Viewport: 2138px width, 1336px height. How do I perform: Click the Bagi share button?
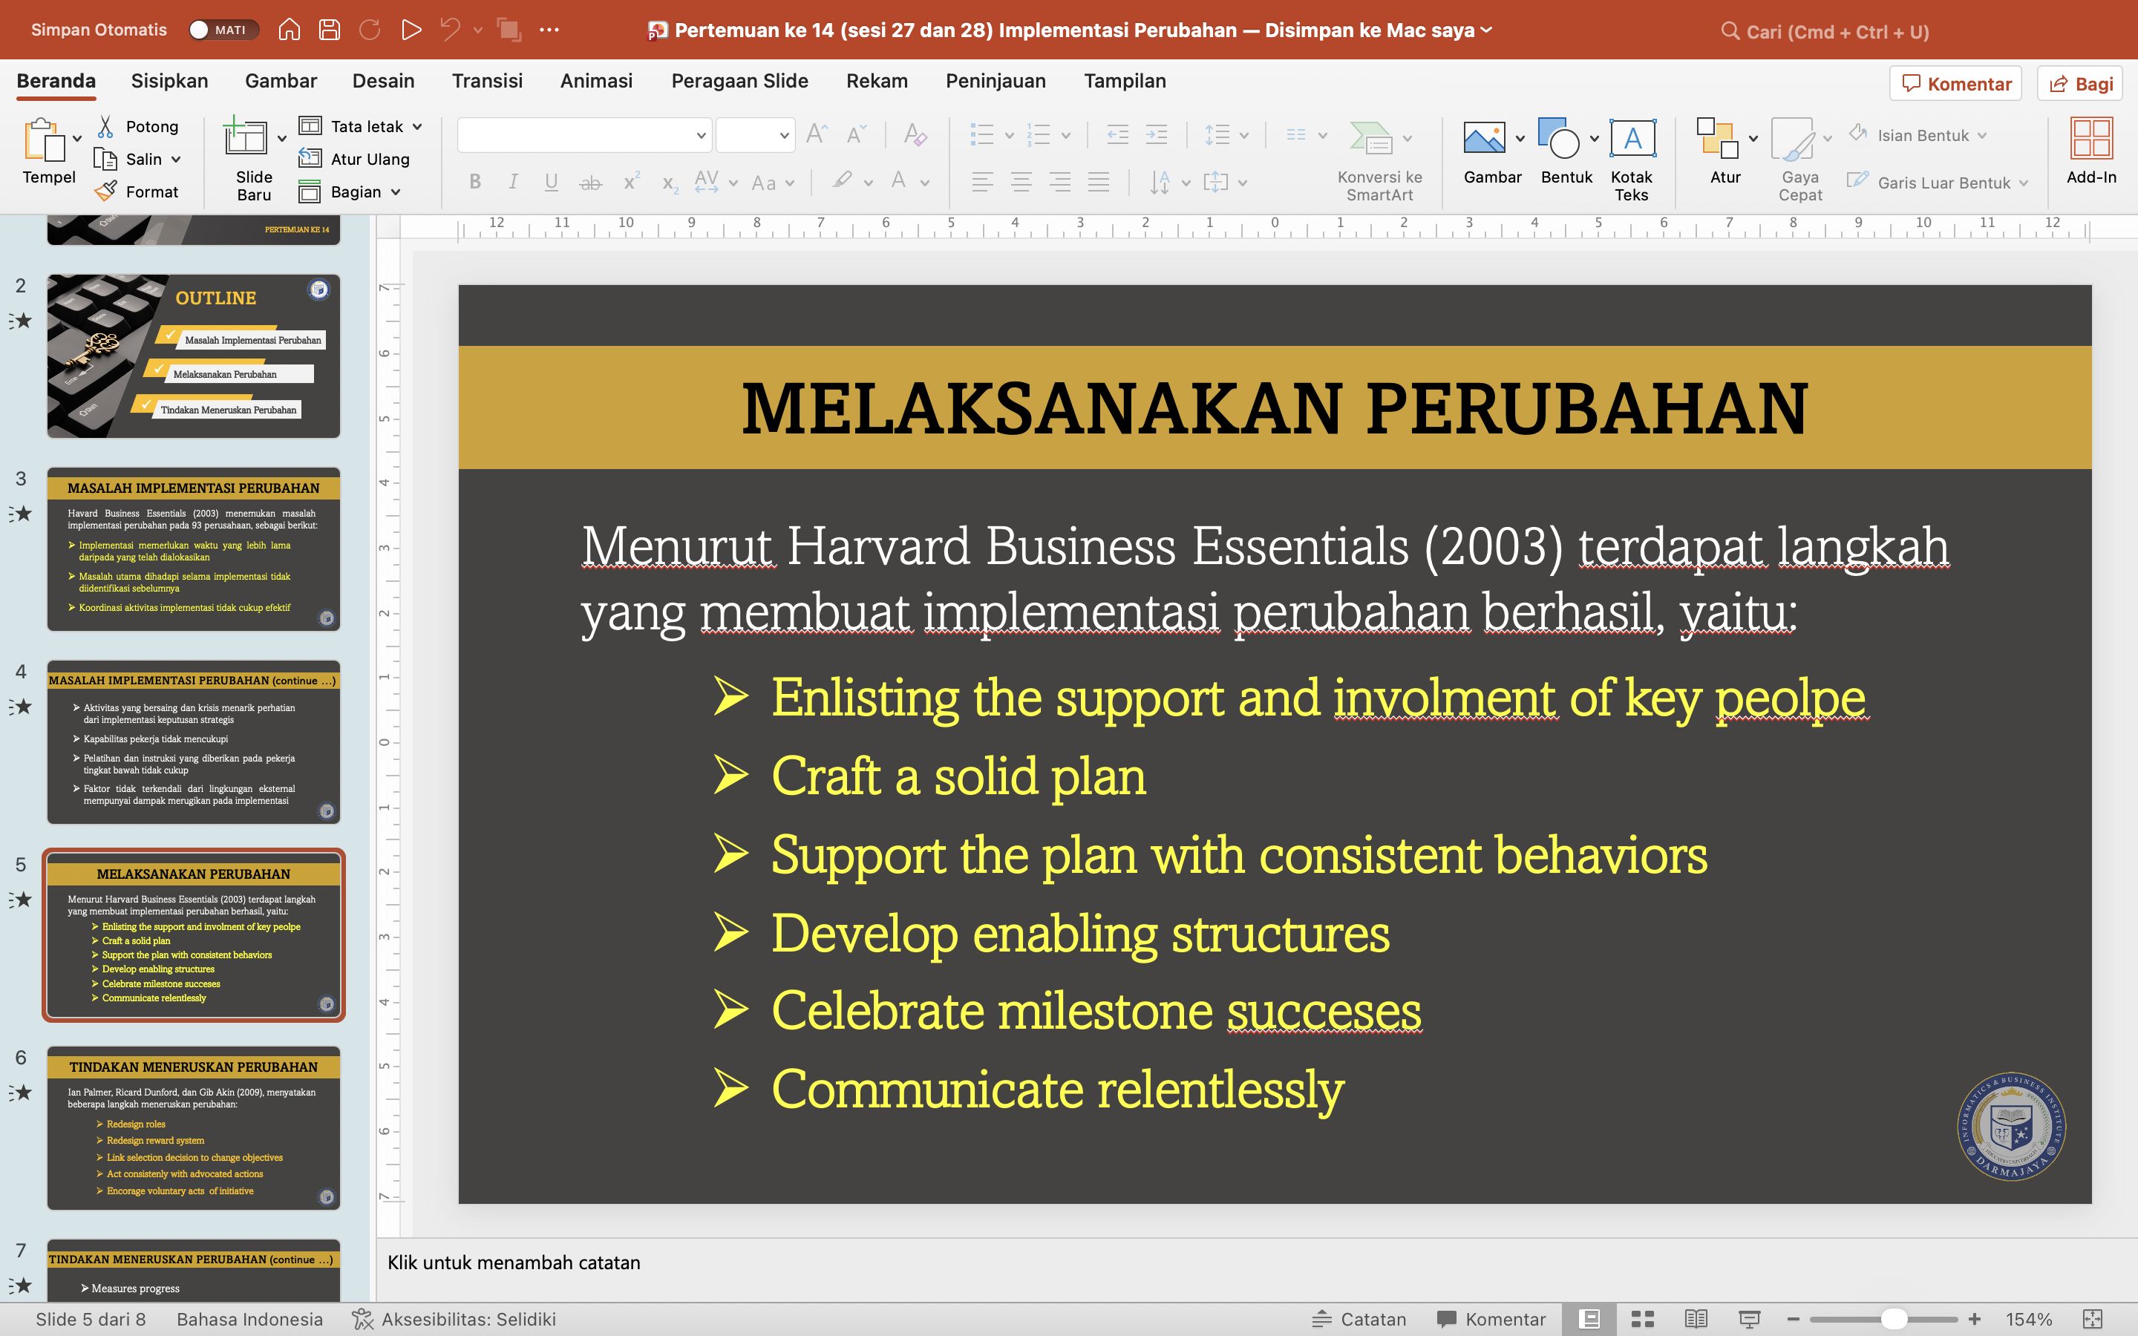click(2081, 83)
